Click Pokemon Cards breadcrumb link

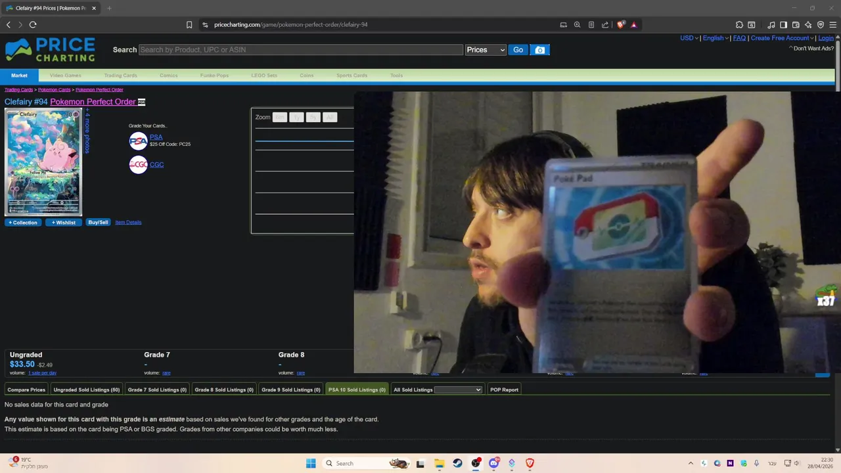coord(54,90)
